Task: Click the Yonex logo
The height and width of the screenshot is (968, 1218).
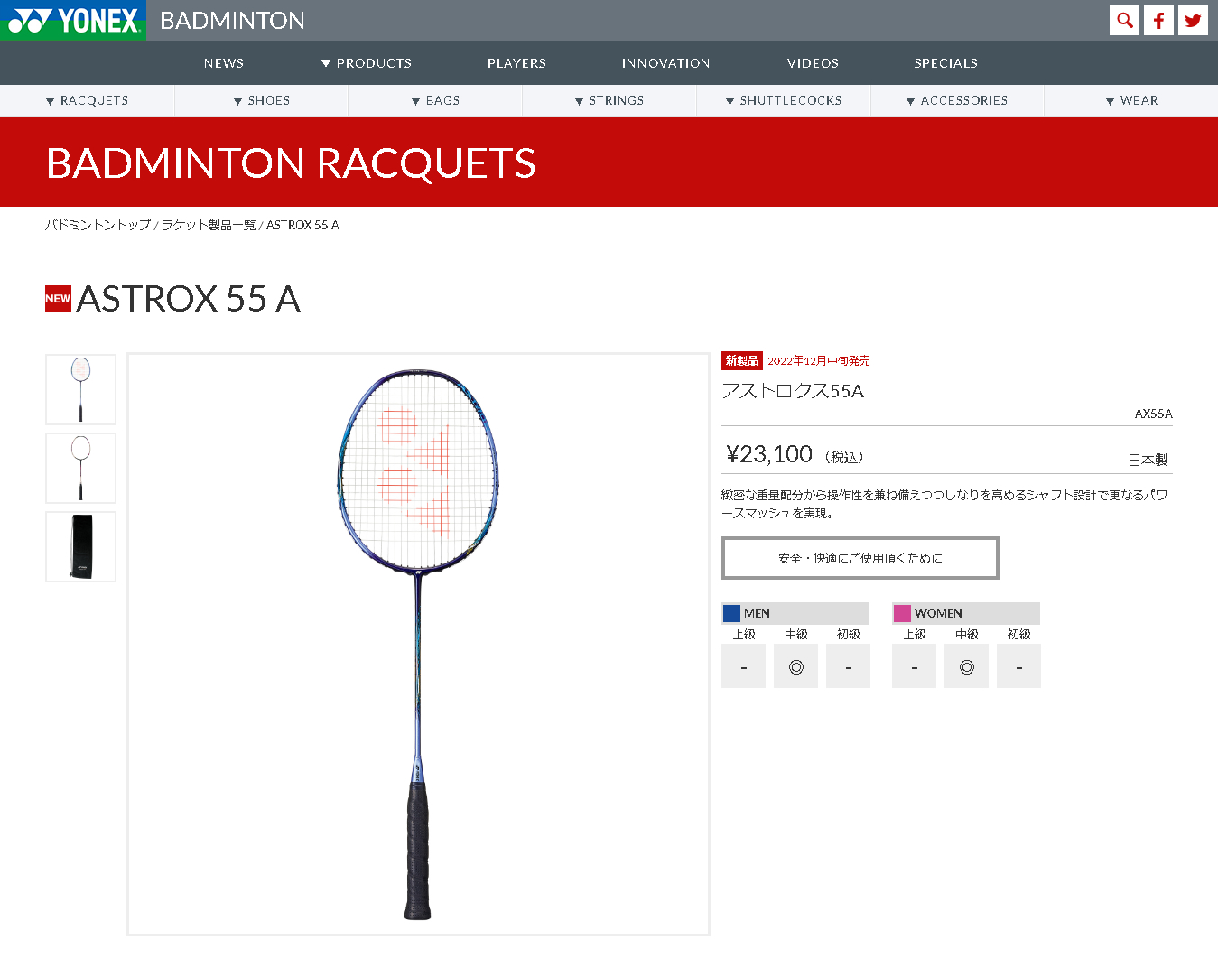Action: [73, 20]
